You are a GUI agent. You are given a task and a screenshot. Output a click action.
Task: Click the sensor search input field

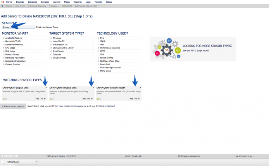(19, 27)
